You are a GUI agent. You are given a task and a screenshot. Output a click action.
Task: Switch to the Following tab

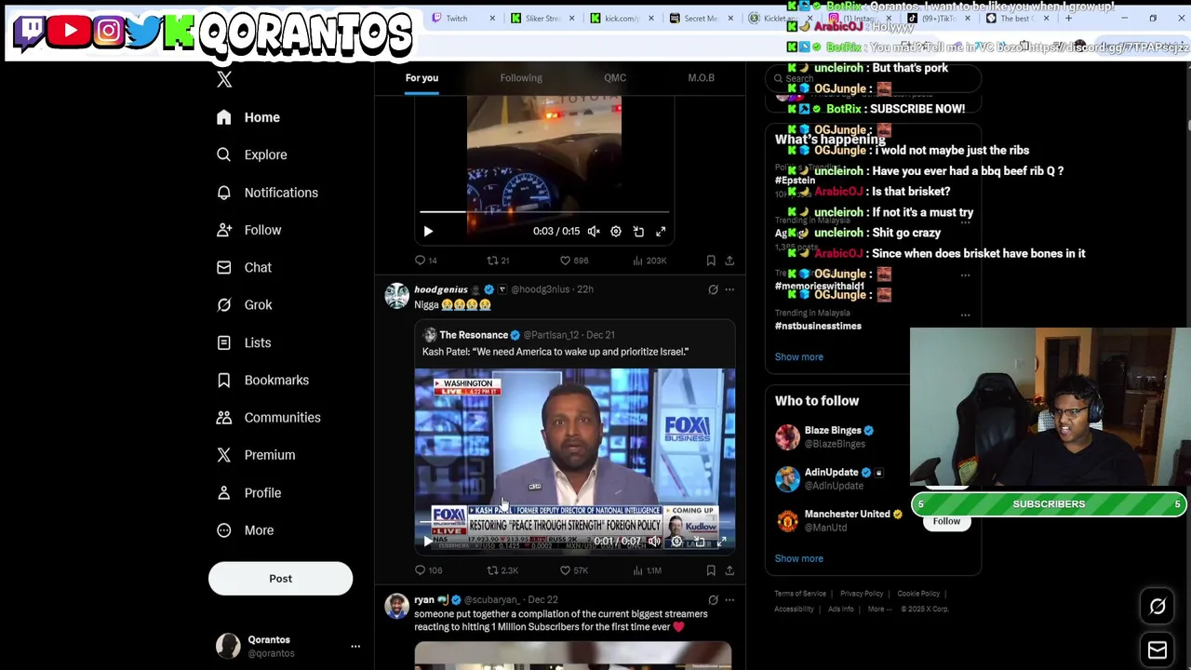[521, 78]
